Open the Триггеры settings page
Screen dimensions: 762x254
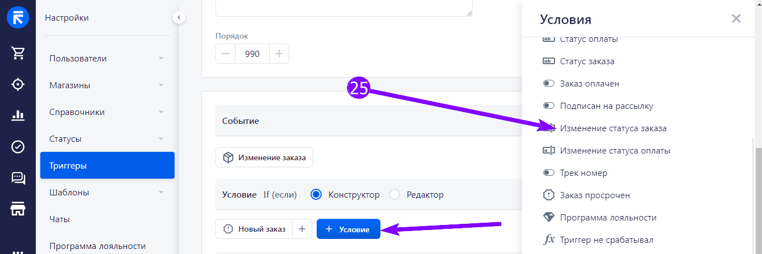tap(107, 165)
